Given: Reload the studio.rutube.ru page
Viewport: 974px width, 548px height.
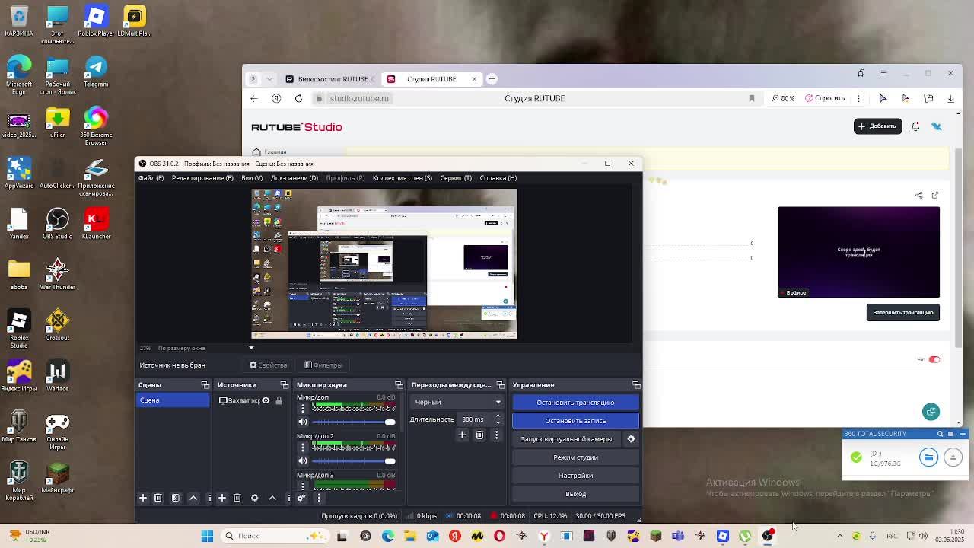Looking at the screenshot, I should click(298, 98).
